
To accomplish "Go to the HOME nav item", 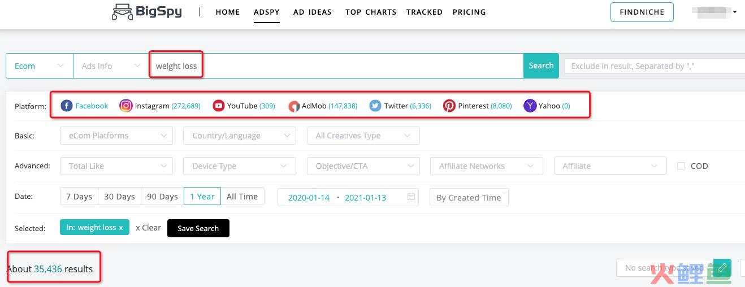I will (228, 12).
